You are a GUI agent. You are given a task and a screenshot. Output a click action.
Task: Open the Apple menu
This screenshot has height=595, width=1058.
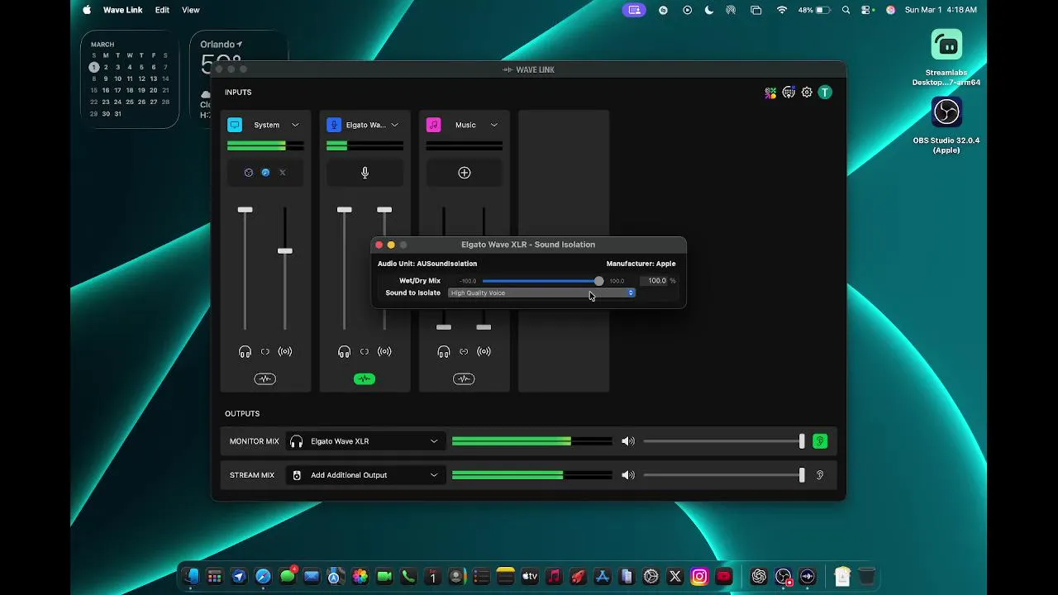pyautogui.click(x=87, y=10)
